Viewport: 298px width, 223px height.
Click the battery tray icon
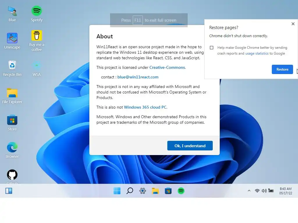pyautogui.click(x=271, y=191)
